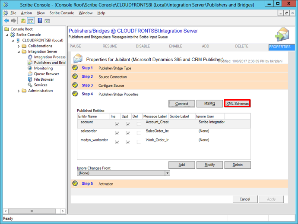Click the Help toolbar icon

pos(40,21)
